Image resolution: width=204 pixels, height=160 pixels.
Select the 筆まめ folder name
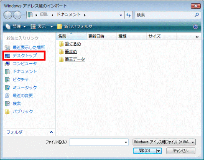(71, 52)
